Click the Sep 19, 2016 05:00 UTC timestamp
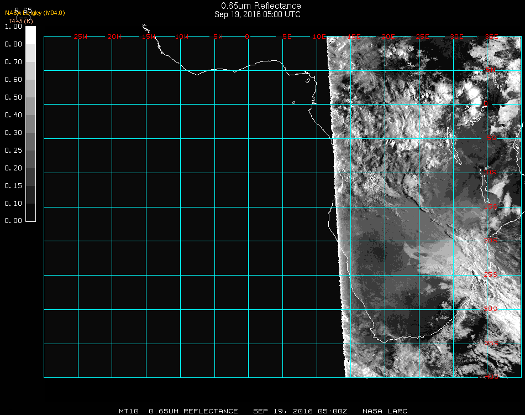 point(258,14)
